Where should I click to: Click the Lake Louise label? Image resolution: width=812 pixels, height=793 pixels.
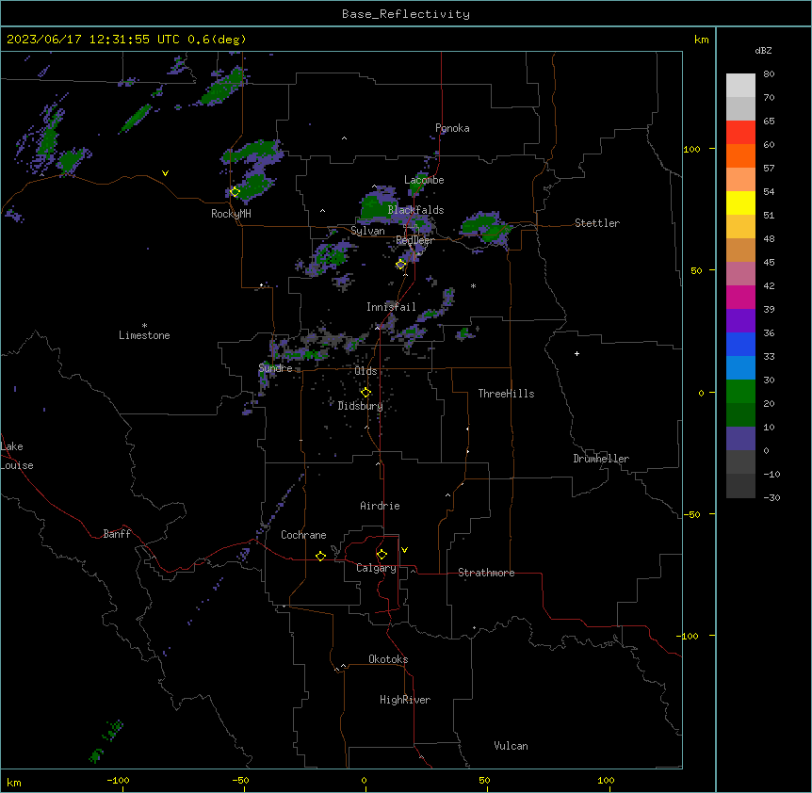pos(17,456)
